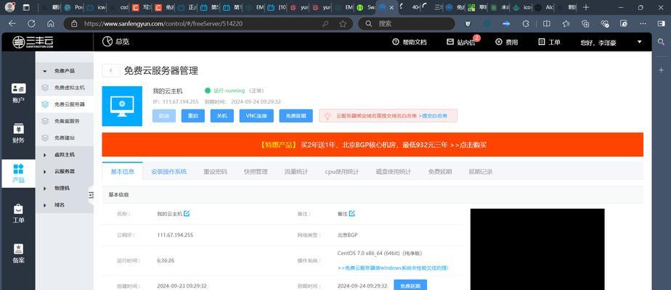Open the browser collections icon
This screenshot has width=671, height=290.
point(585,24)
